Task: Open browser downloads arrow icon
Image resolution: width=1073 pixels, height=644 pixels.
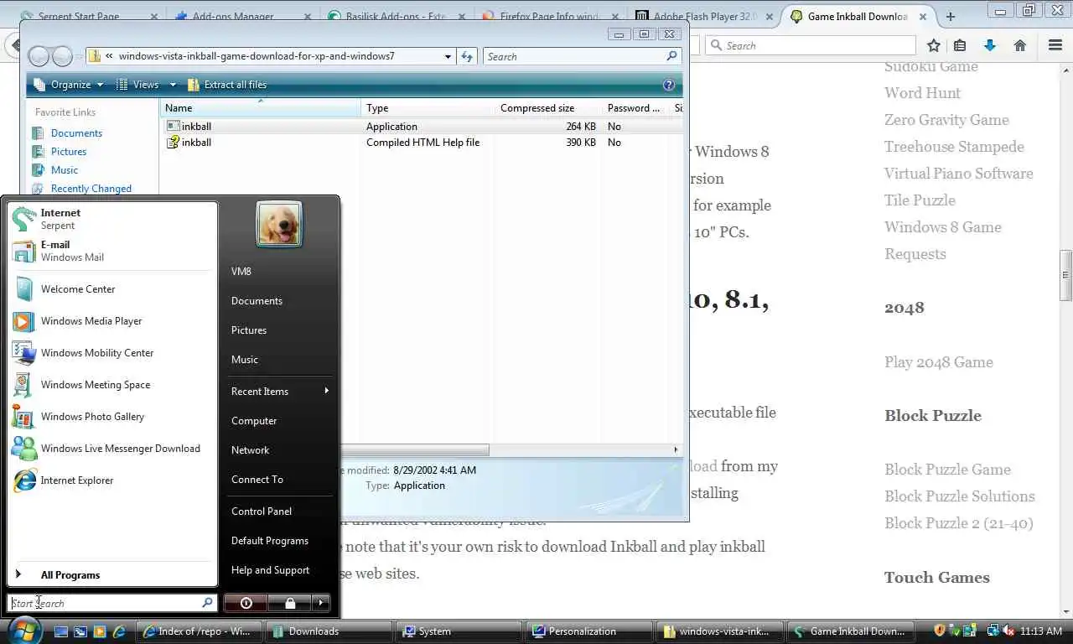Action: click(990, 45)
